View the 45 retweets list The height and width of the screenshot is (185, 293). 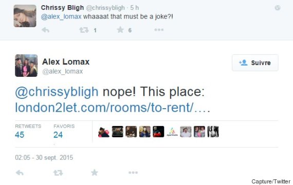(28, 131)
